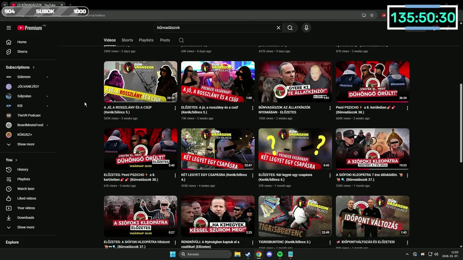Screen dimensions: 463x260
Task: Click the YouTube Premium logo
Action: point(30,28)
